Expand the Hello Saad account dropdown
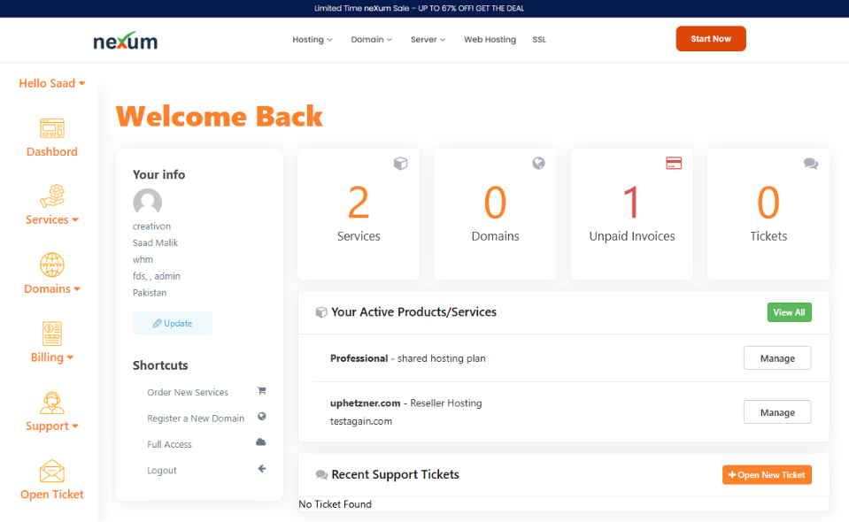 click(52, 83)
